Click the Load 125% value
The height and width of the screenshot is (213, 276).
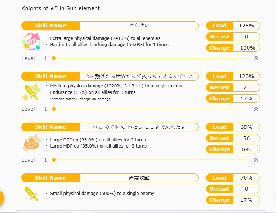246,26
